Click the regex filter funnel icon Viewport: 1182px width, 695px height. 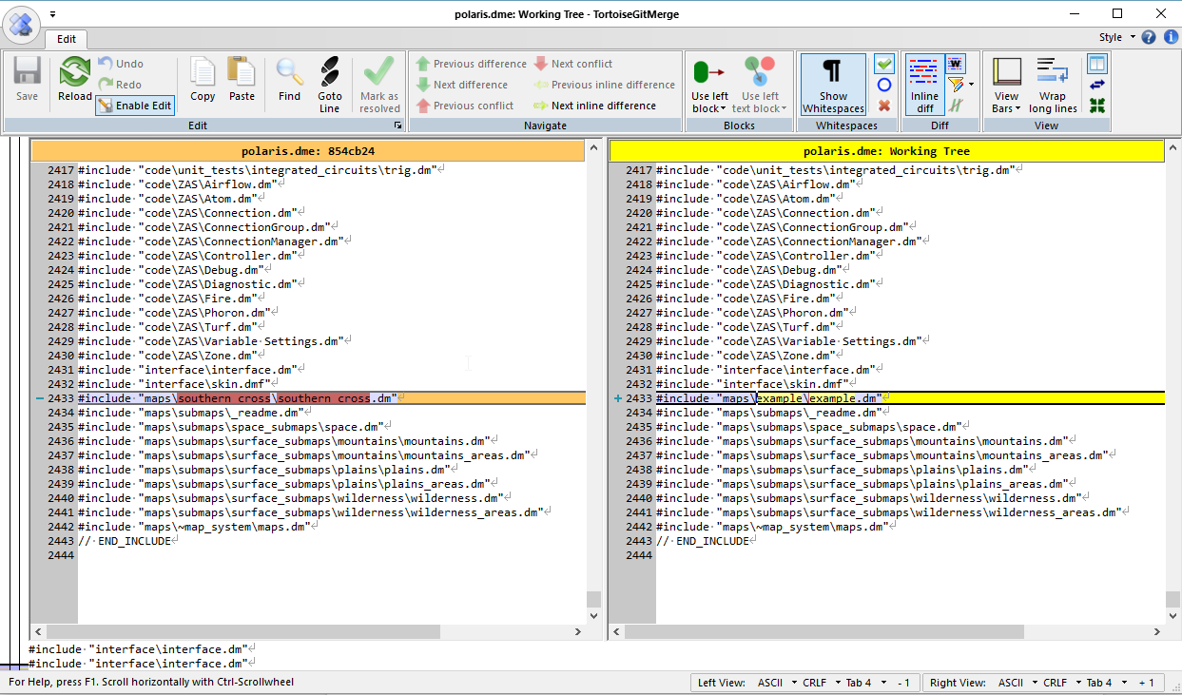click(x=955, y=85)
